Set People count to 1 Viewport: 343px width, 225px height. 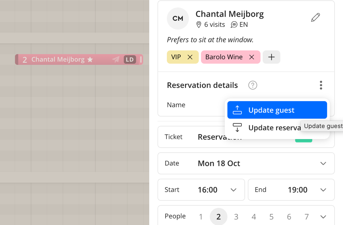pyautogui.click(x=201, y=217)
